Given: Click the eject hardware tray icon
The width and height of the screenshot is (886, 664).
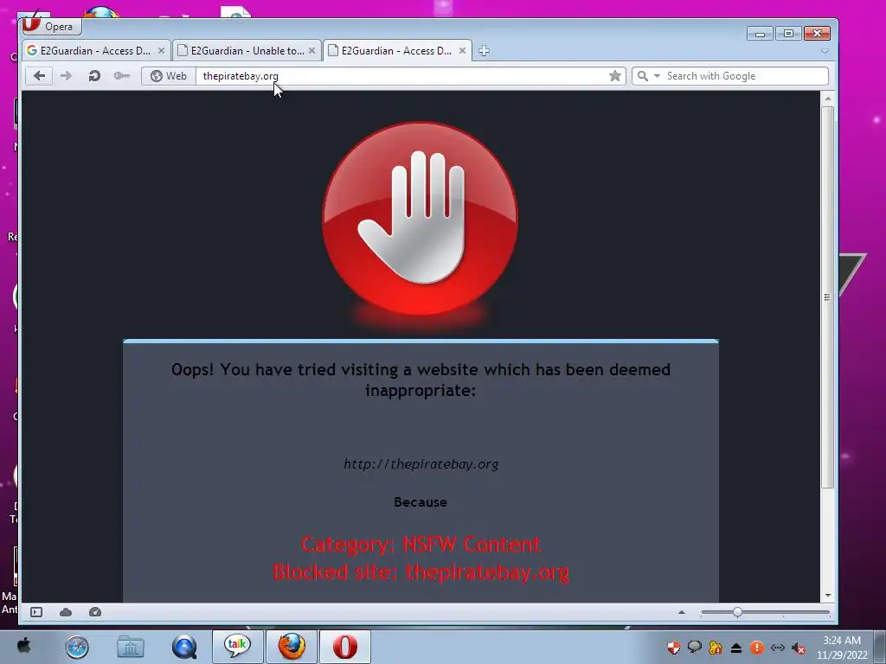Looking at the screenshot, I should click(736, 648).
